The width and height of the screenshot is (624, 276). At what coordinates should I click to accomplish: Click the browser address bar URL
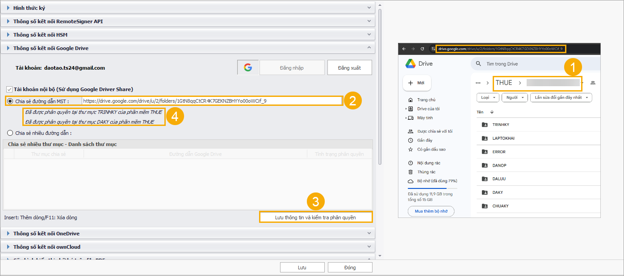(500, 49)
